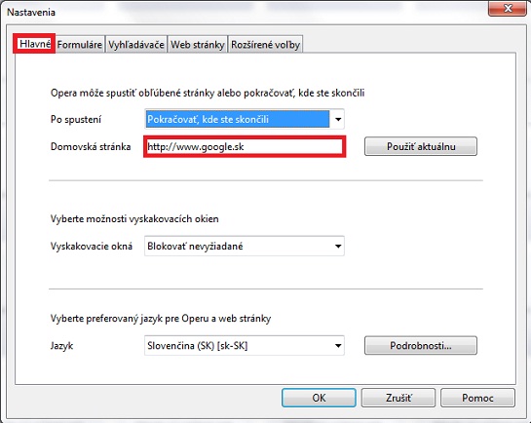Go to the Rozšírené voľby tab
This screenshot has height=423, width=531.
[x=265, y=45]
